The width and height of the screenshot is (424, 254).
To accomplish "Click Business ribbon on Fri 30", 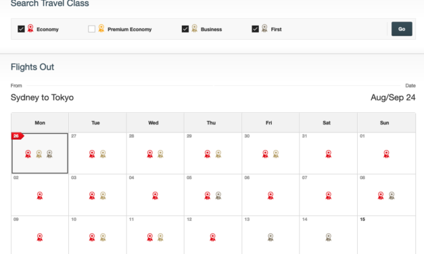I will click(x=276, y=154).
